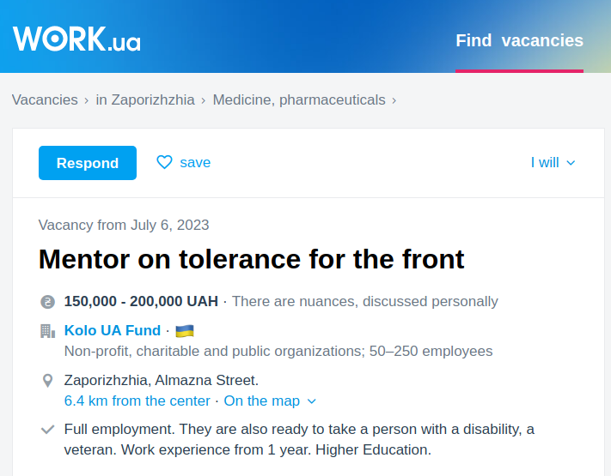Click the 150,000 - 200,000 UAH salary text
The height and width of the screenshot is (476, 611).
pyautogui.click(x=141, y=301)
